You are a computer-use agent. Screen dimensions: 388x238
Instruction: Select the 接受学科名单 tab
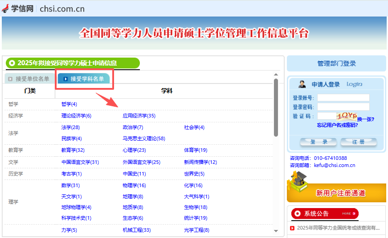tap(84, 79)
